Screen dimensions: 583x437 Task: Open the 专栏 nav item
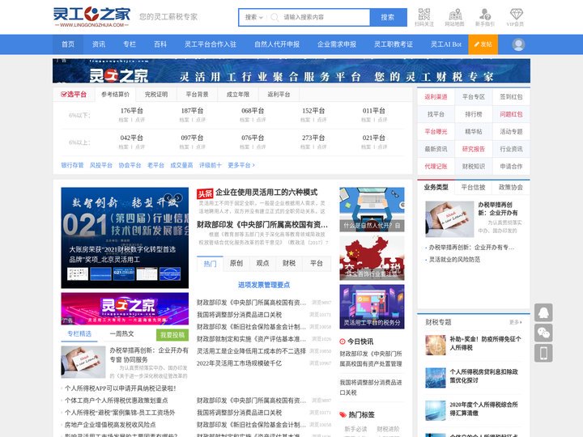130,45
